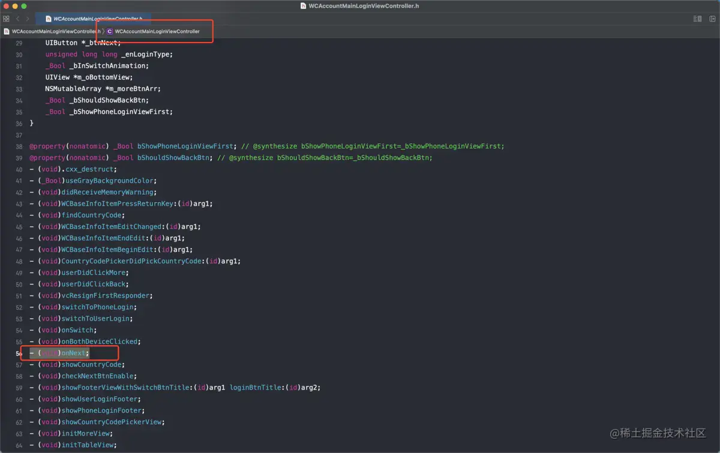720x453 pixels.
Task: Click the showCountryCode method line
Action: click(77, 364)
